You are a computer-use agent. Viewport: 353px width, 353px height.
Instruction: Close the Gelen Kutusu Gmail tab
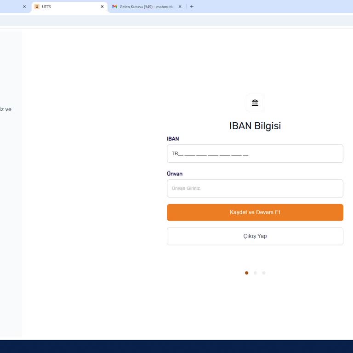[x=180, y=7]
